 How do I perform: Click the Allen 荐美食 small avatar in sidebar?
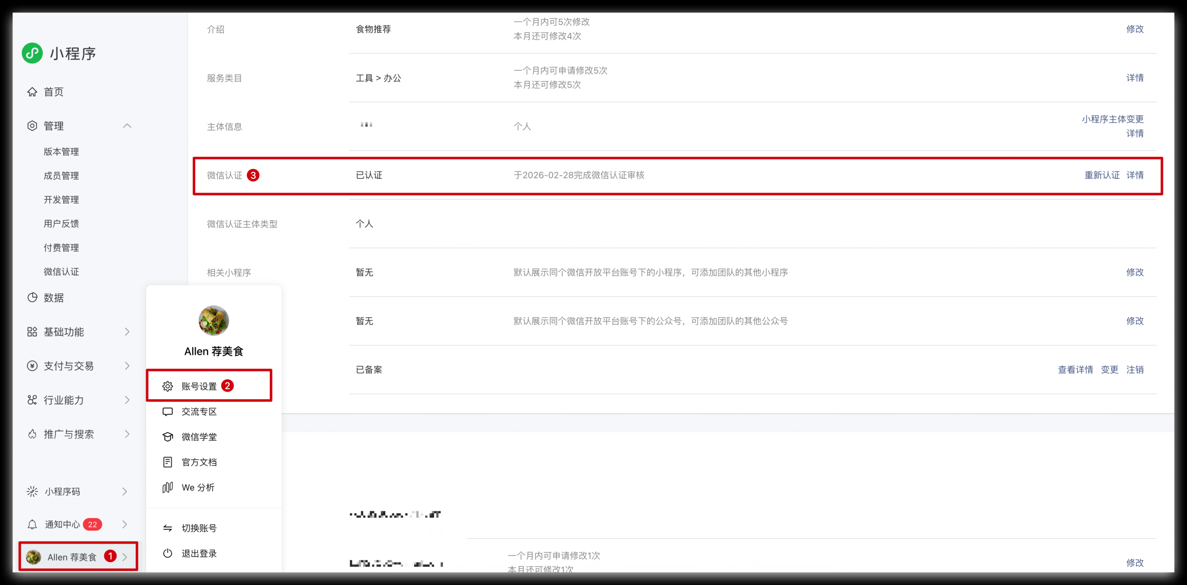pyautogui.click(x=33, y=557)
